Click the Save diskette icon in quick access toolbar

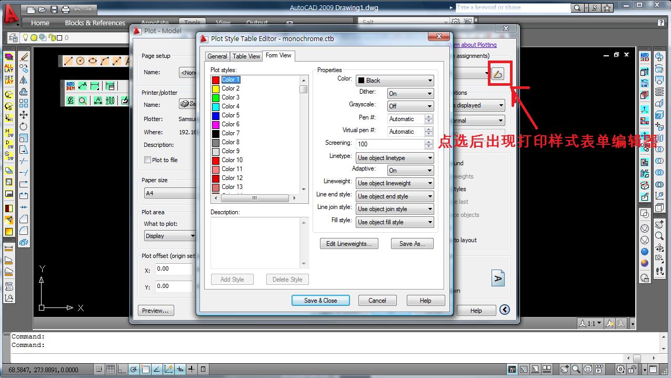click(54, 9)
